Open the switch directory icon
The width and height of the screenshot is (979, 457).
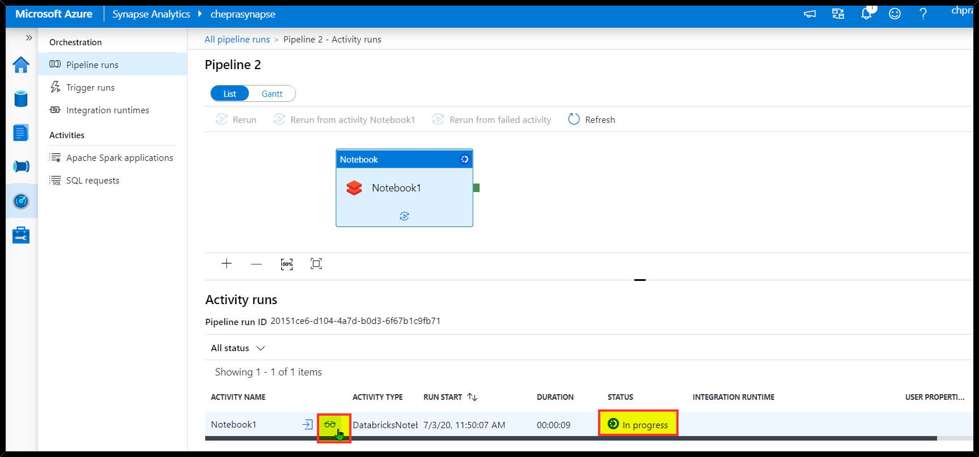838,14
